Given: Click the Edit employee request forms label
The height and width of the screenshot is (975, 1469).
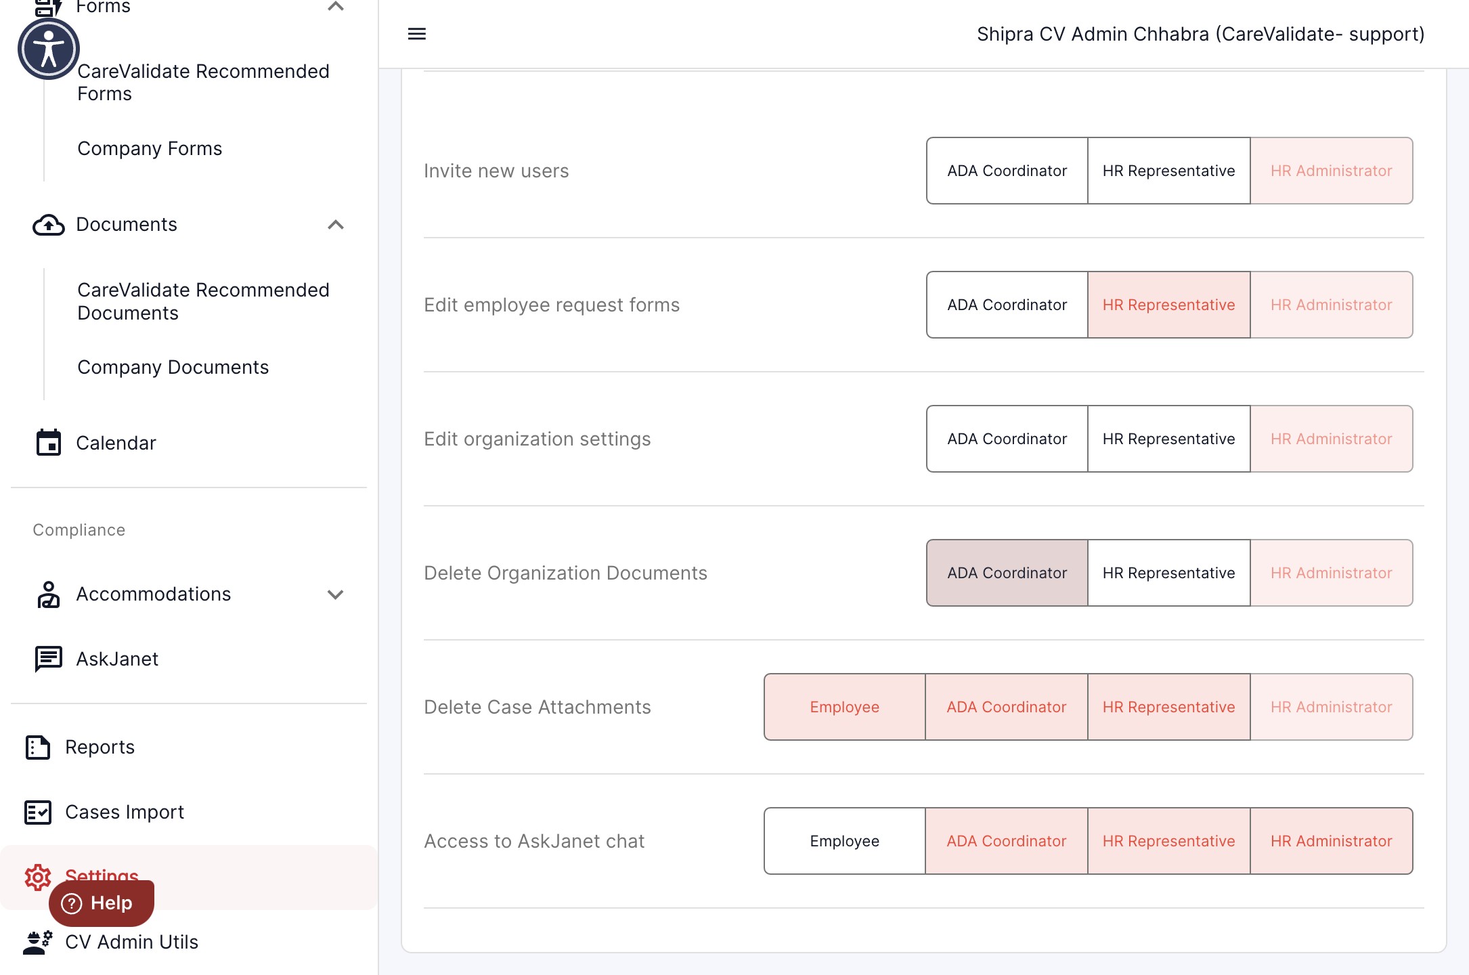Looking at the screenshot, I should (x=552, y=305).
